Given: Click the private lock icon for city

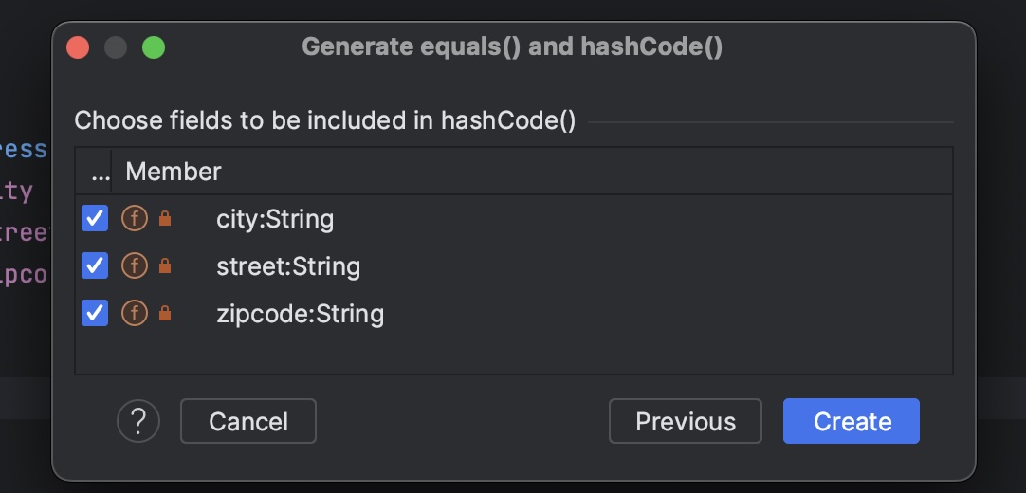Looking at the screenshot, I should click(x=165, y=219).
